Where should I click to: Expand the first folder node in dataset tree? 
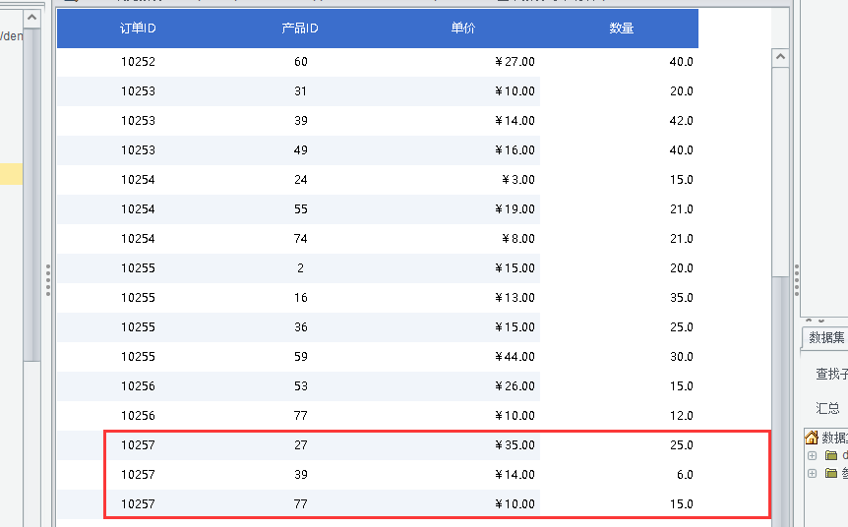(812, 456)
